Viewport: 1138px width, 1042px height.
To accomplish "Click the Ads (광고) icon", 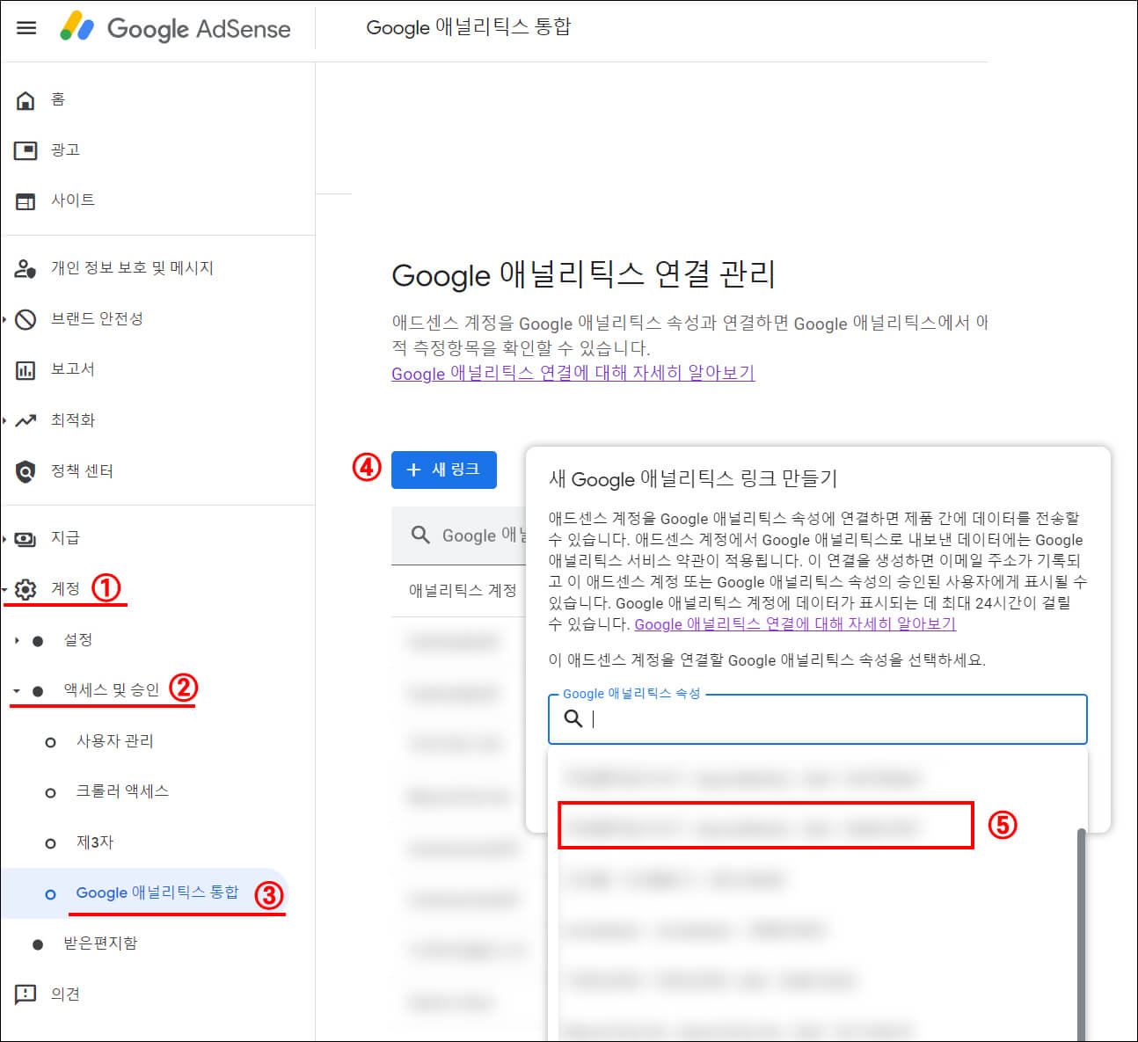I will click(26, 150).
